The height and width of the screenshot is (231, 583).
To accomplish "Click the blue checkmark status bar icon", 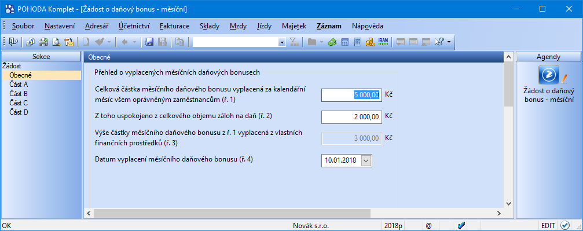I will [462, 225].
